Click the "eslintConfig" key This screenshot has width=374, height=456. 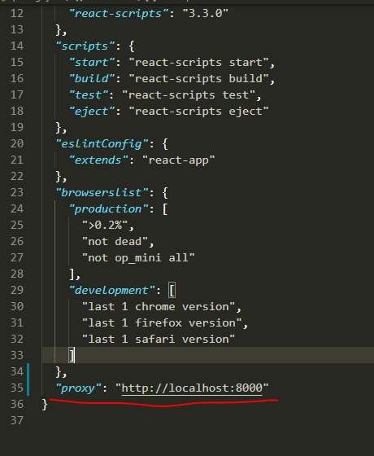point(102,144)
